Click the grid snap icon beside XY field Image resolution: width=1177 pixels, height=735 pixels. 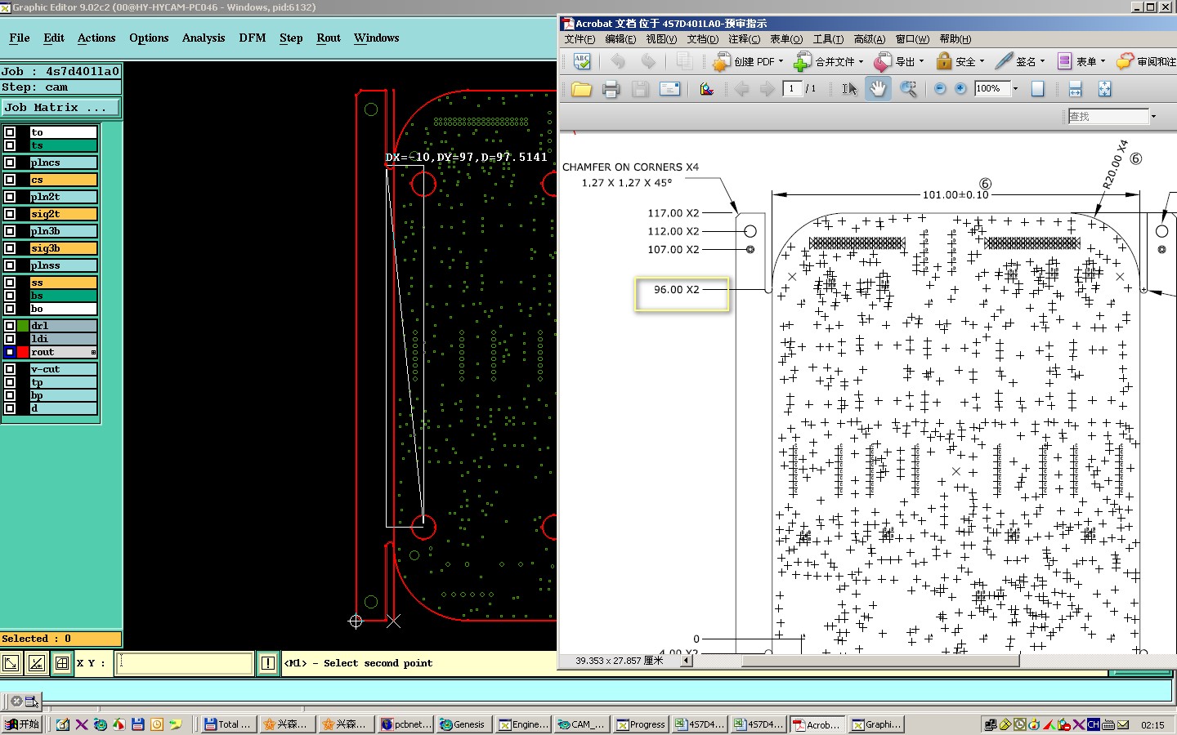point(62,663)
